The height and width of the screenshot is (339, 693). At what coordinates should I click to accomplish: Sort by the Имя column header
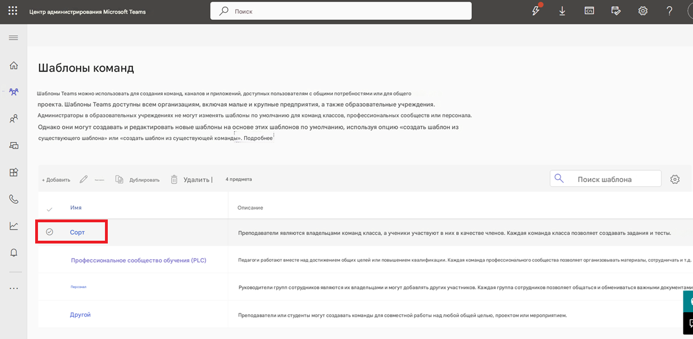click(x=76, y=208)
